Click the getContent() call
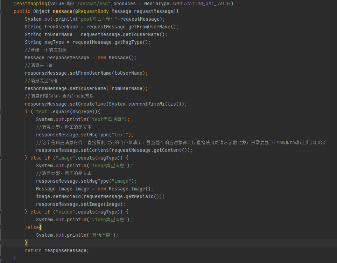Screen dimensions: 337x263 click(170, 150)
